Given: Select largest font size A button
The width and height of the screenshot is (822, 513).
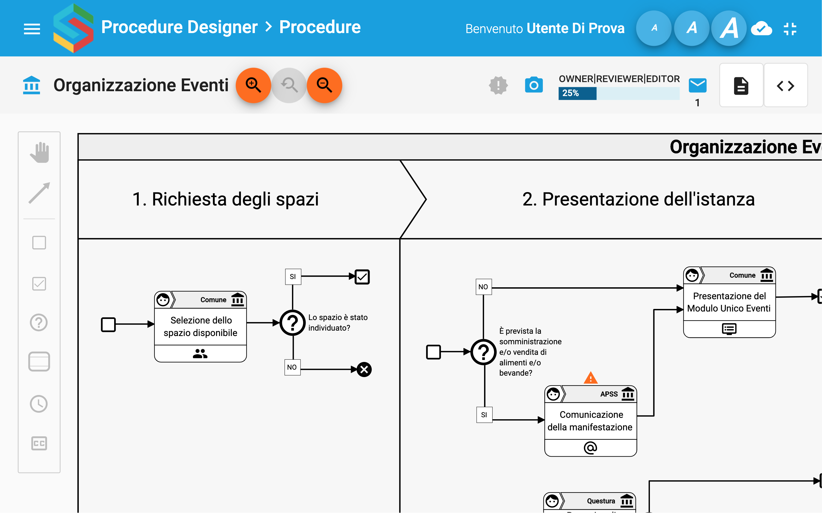Looking at the screenshot, I should tap(729, 28).
